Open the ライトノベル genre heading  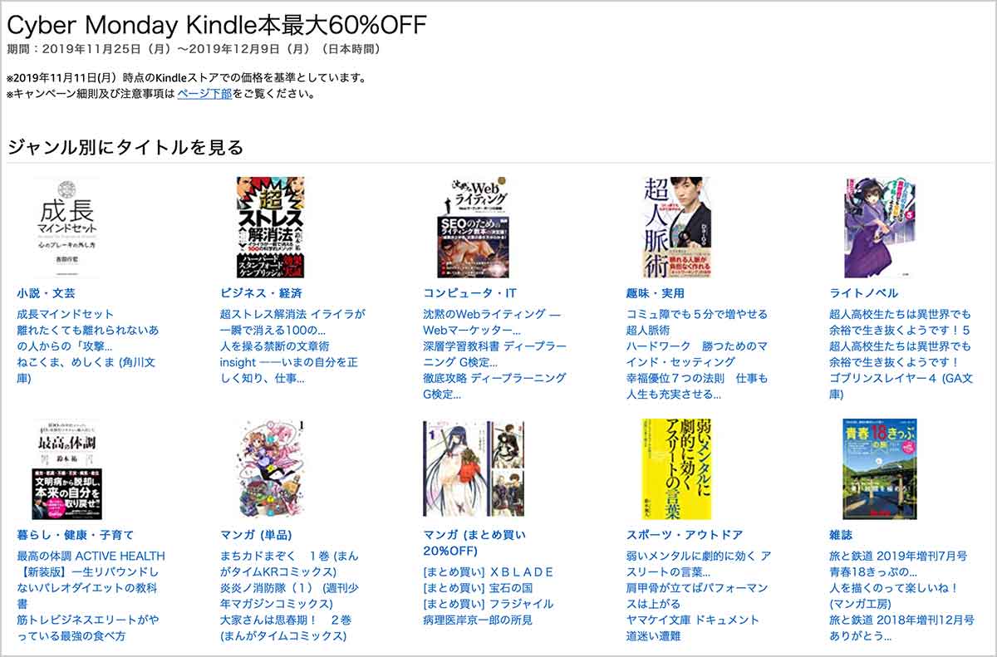tap(863, 293)
